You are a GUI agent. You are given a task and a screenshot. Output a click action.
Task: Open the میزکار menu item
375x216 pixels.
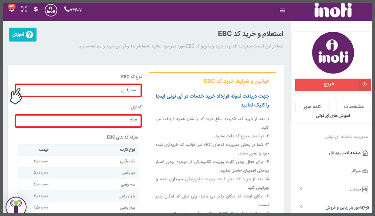356,171
